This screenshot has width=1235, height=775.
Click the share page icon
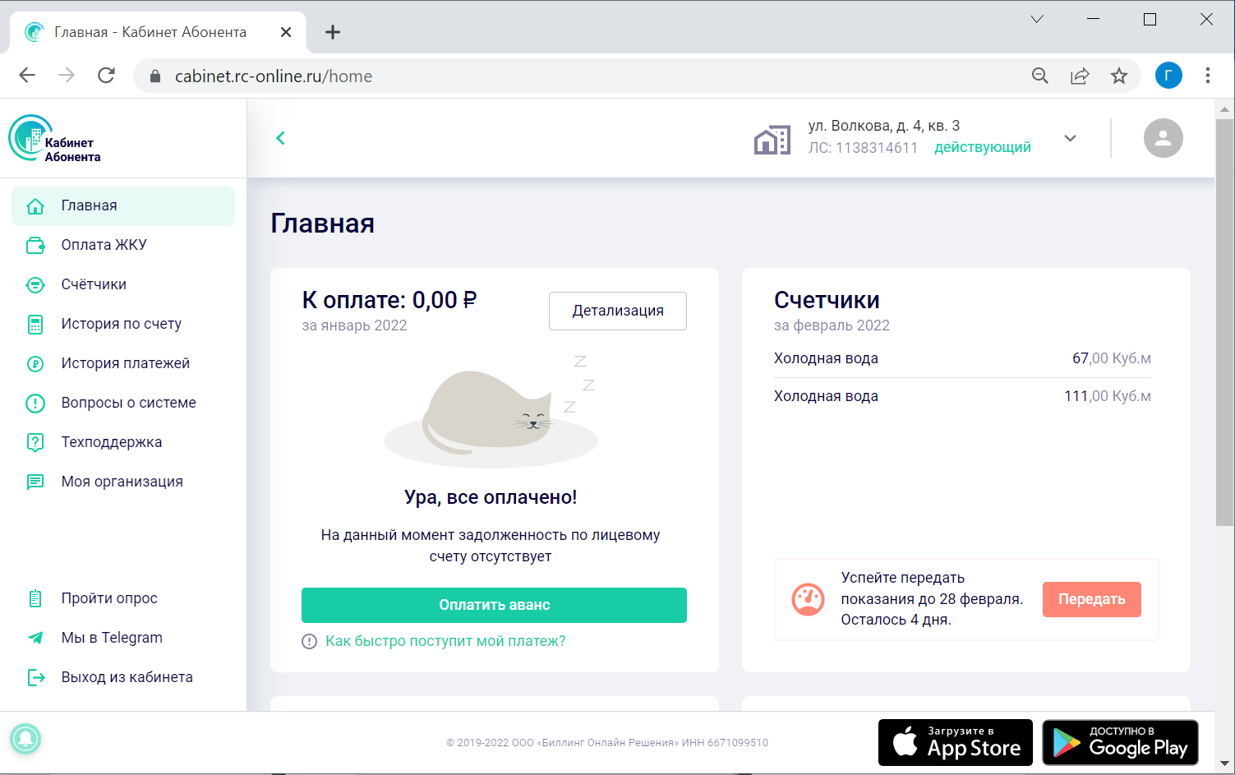pos(1079,76)
